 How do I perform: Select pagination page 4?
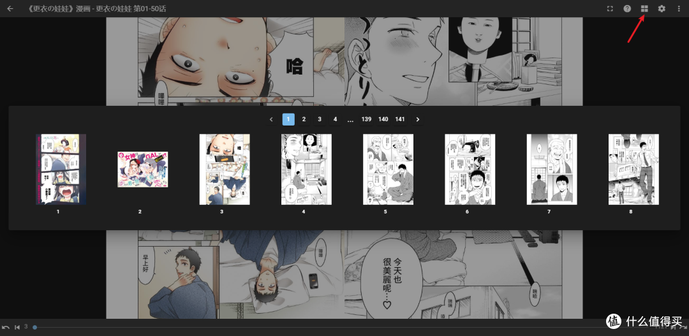tap(336, 119)
